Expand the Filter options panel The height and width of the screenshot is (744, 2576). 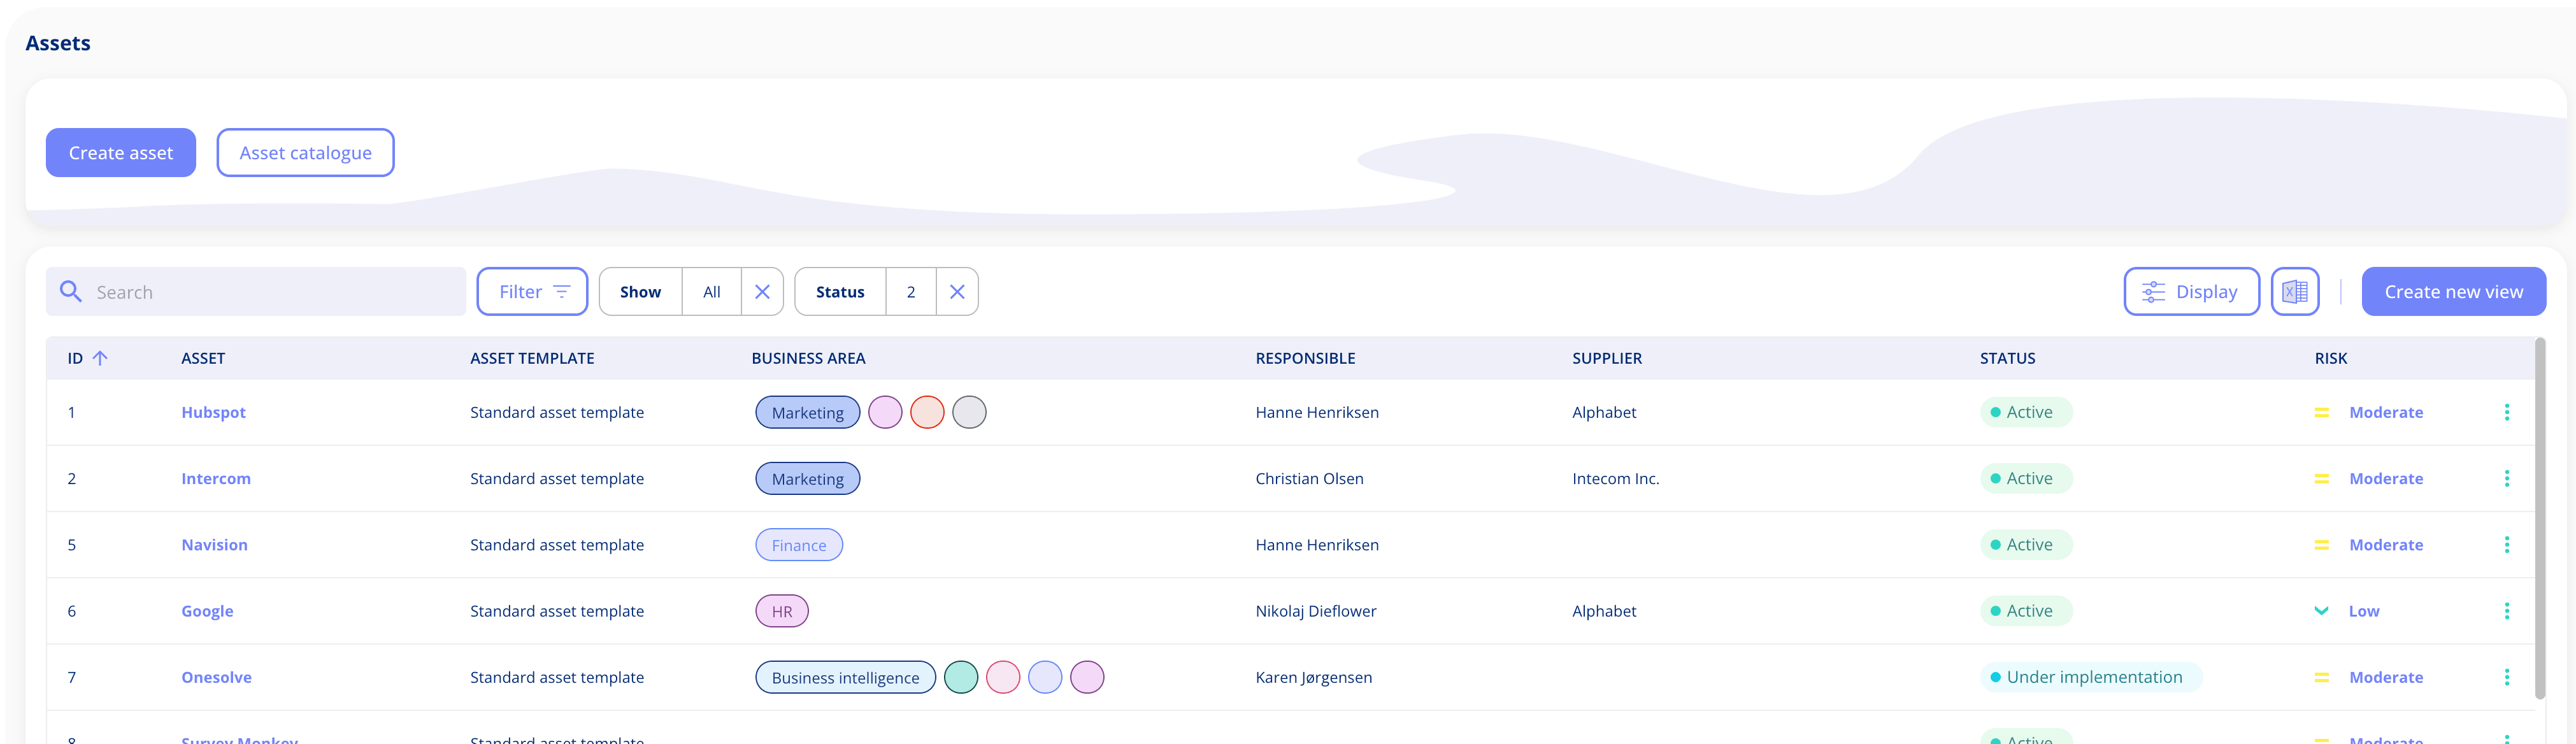pyautogui.click(x=532, y=291)
